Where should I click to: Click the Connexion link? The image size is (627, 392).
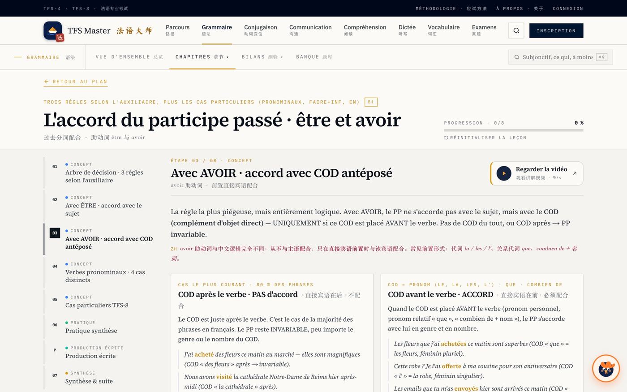click(568, 9)
